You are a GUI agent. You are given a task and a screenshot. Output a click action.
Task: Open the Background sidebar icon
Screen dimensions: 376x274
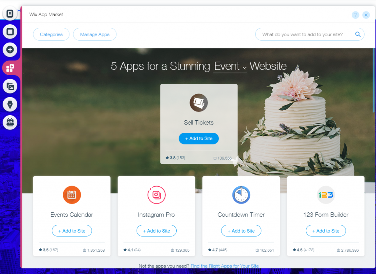click(10, 32)
